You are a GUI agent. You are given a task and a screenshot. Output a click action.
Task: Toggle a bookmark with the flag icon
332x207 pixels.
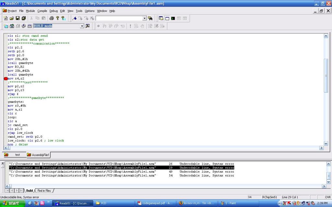(x=74, y=18)
